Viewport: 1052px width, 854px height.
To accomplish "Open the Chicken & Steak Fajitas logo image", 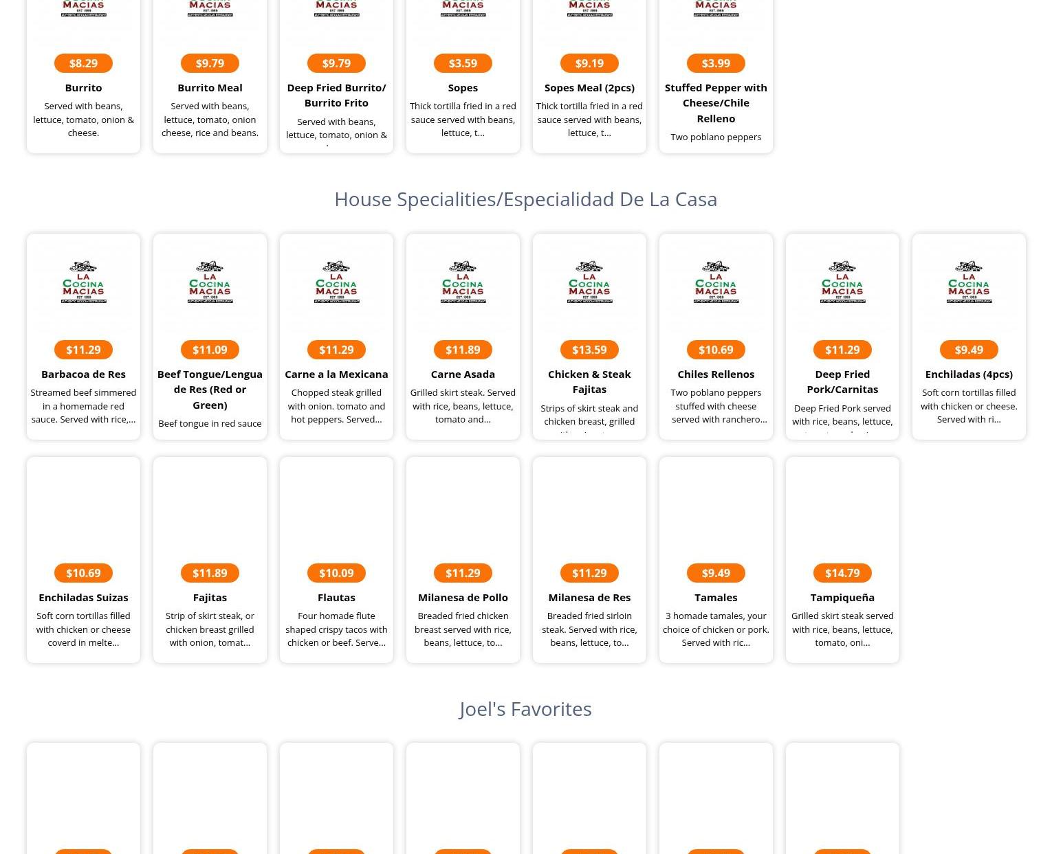I will tap(589, 282).
